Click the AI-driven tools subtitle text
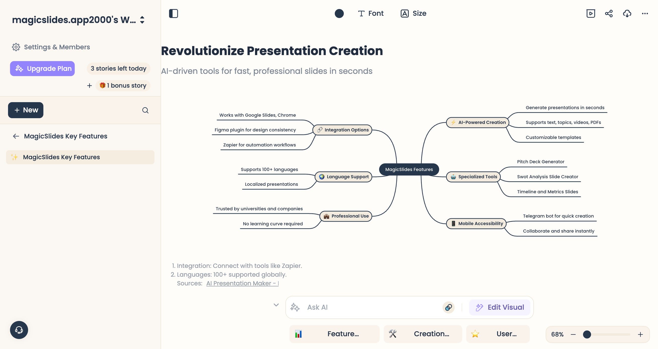 [266, 71]
